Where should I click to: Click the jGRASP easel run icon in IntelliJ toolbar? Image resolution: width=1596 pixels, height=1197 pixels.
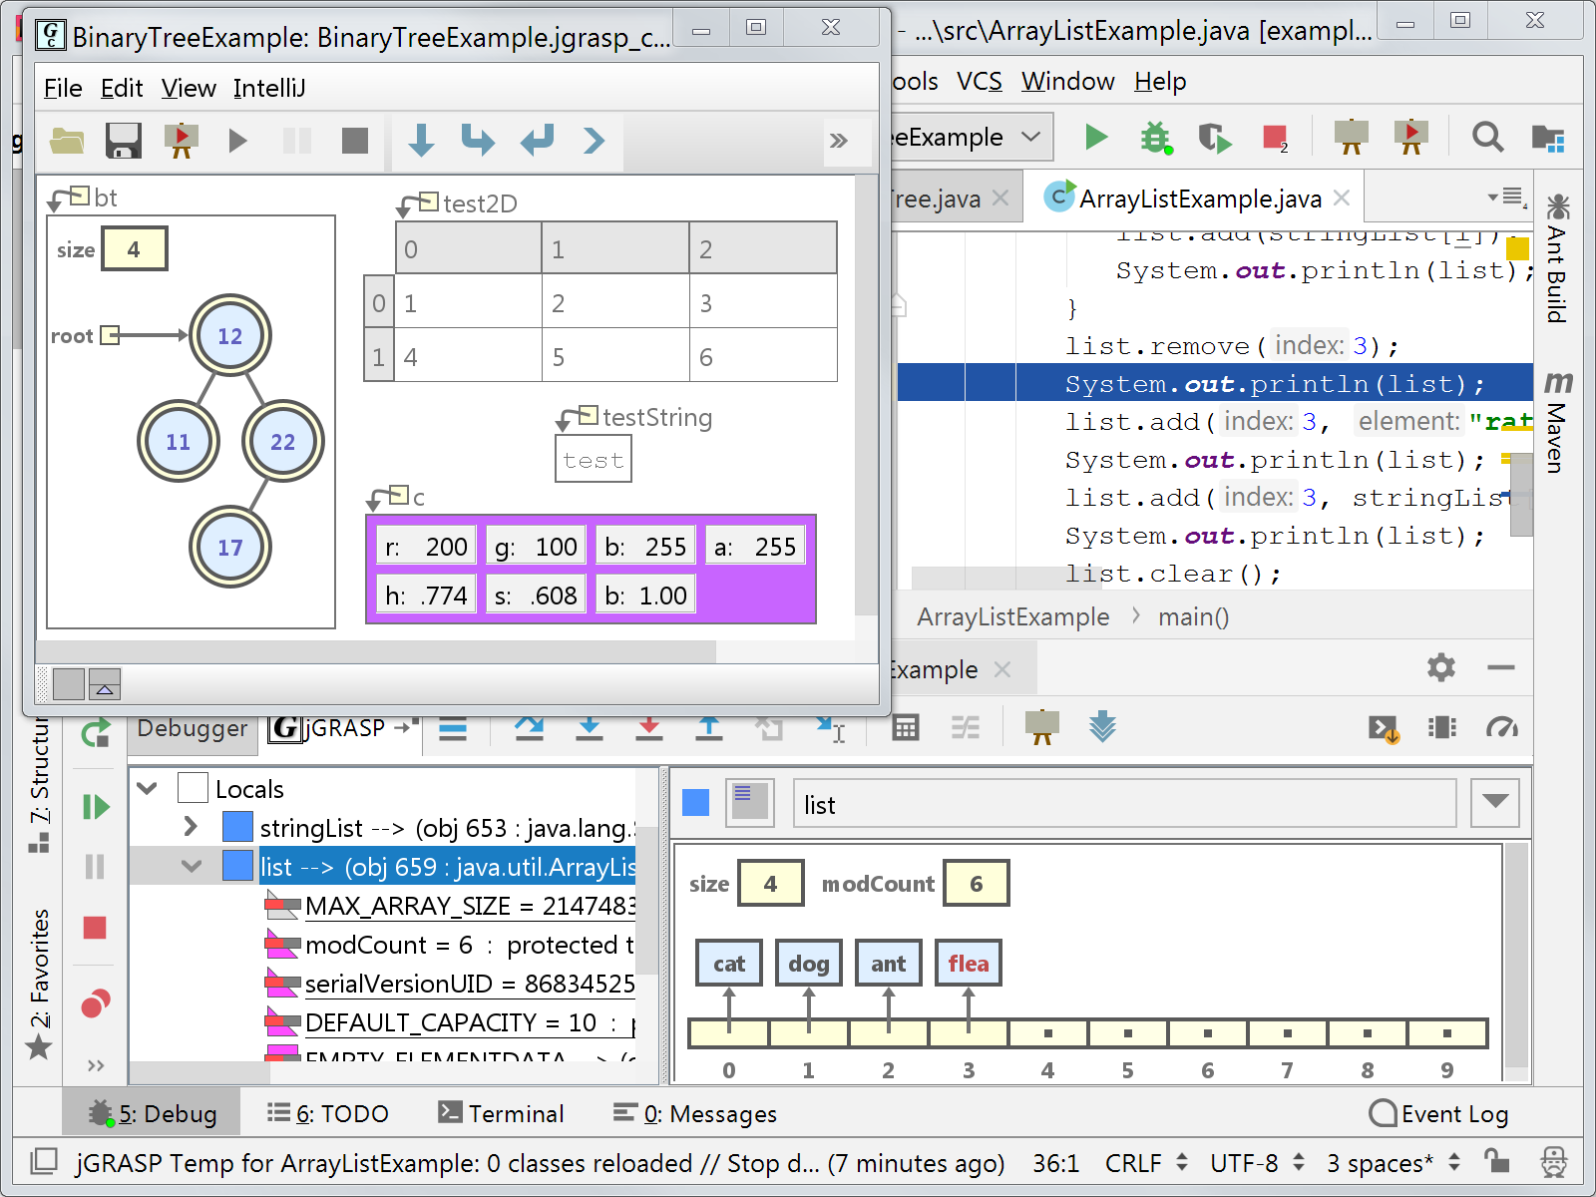pyautogui.click(x=1410, y=138)
